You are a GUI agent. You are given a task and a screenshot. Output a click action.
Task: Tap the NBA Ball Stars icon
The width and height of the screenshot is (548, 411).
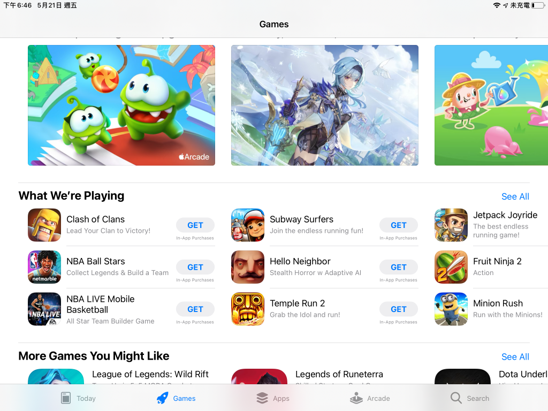click(x=44, y=267)
